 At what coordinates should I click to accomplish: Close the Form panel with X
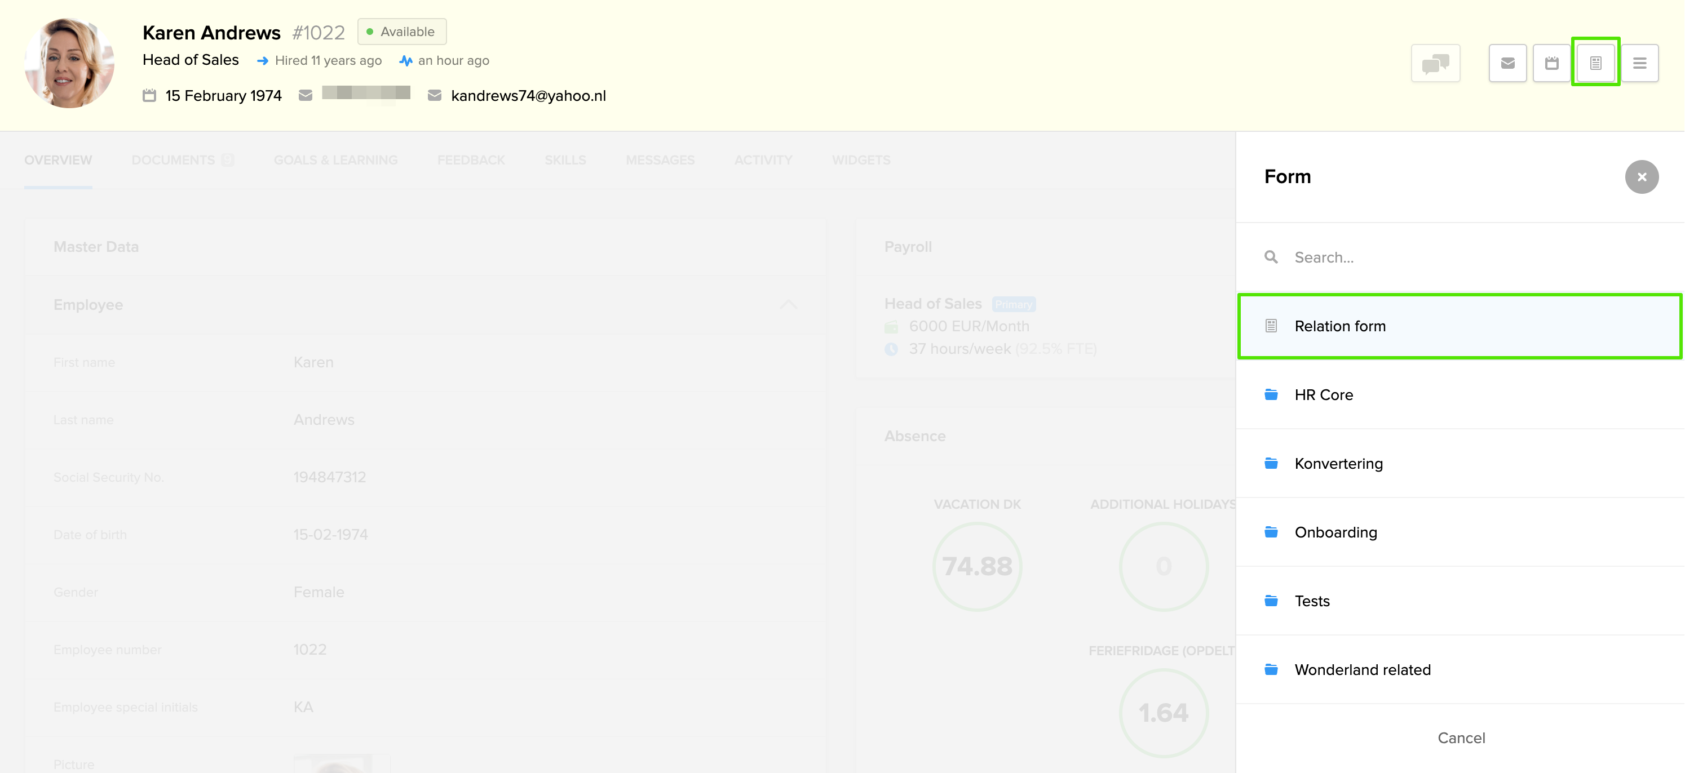click(1641, 176)
